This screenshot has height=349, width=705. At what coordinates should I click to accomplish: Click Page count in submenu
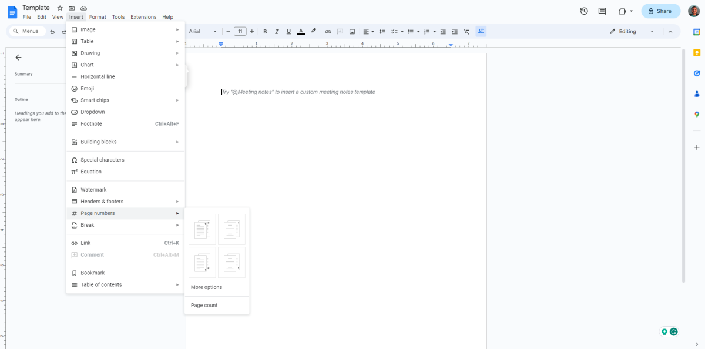point(217,306)
